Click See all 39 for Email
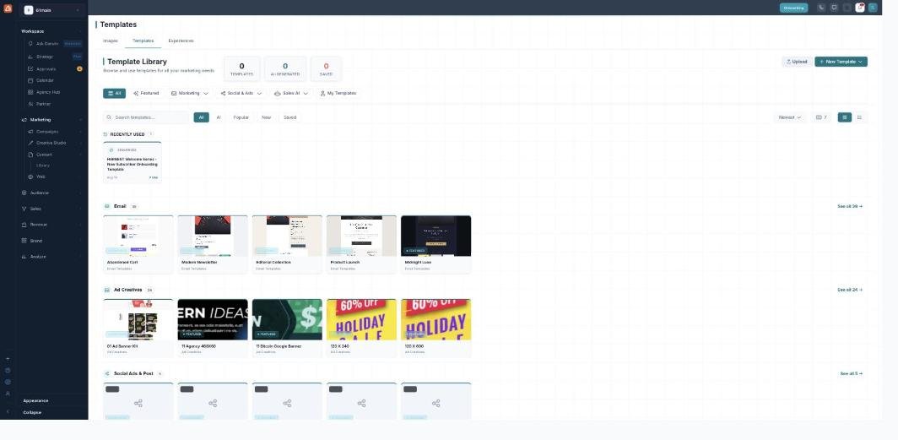The height and width of the screenshot is (440, 898). (850, 206)
